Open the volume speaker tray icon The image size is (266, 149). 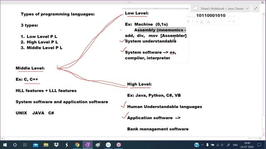pos(222,145)
